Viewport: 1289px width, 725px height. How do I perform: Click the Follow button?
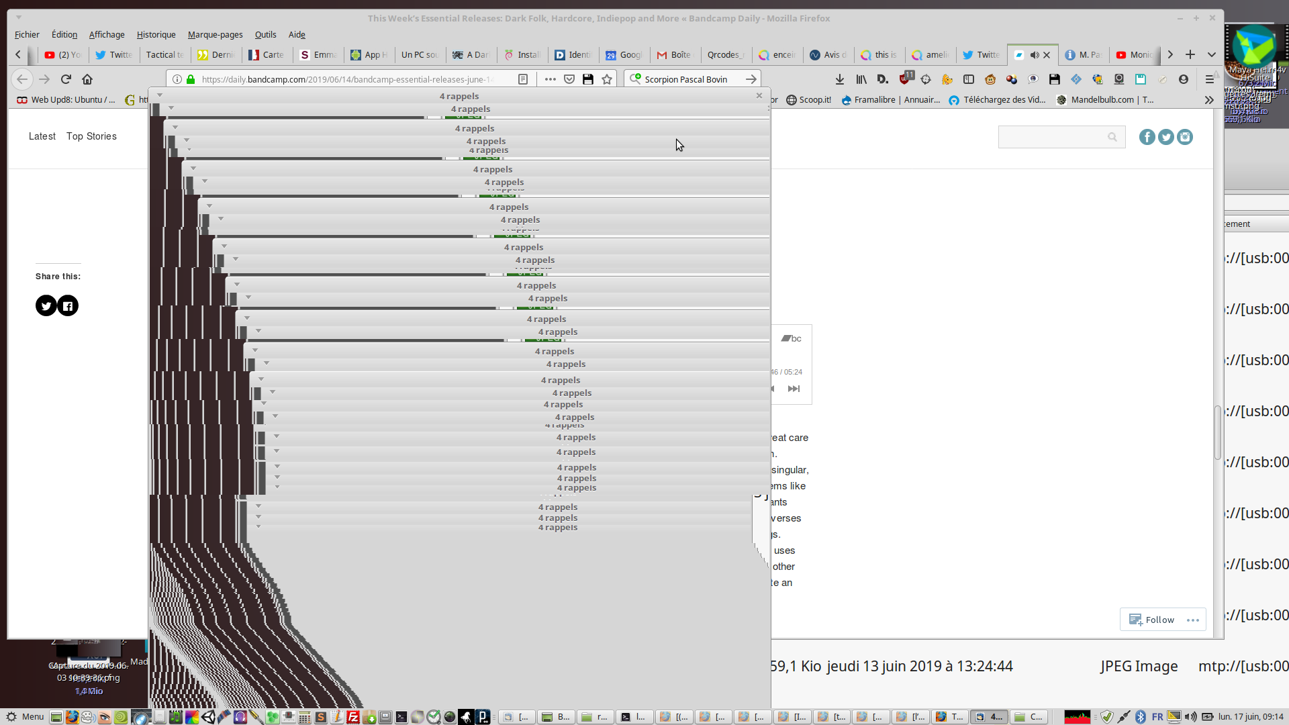click(1152, 620)
